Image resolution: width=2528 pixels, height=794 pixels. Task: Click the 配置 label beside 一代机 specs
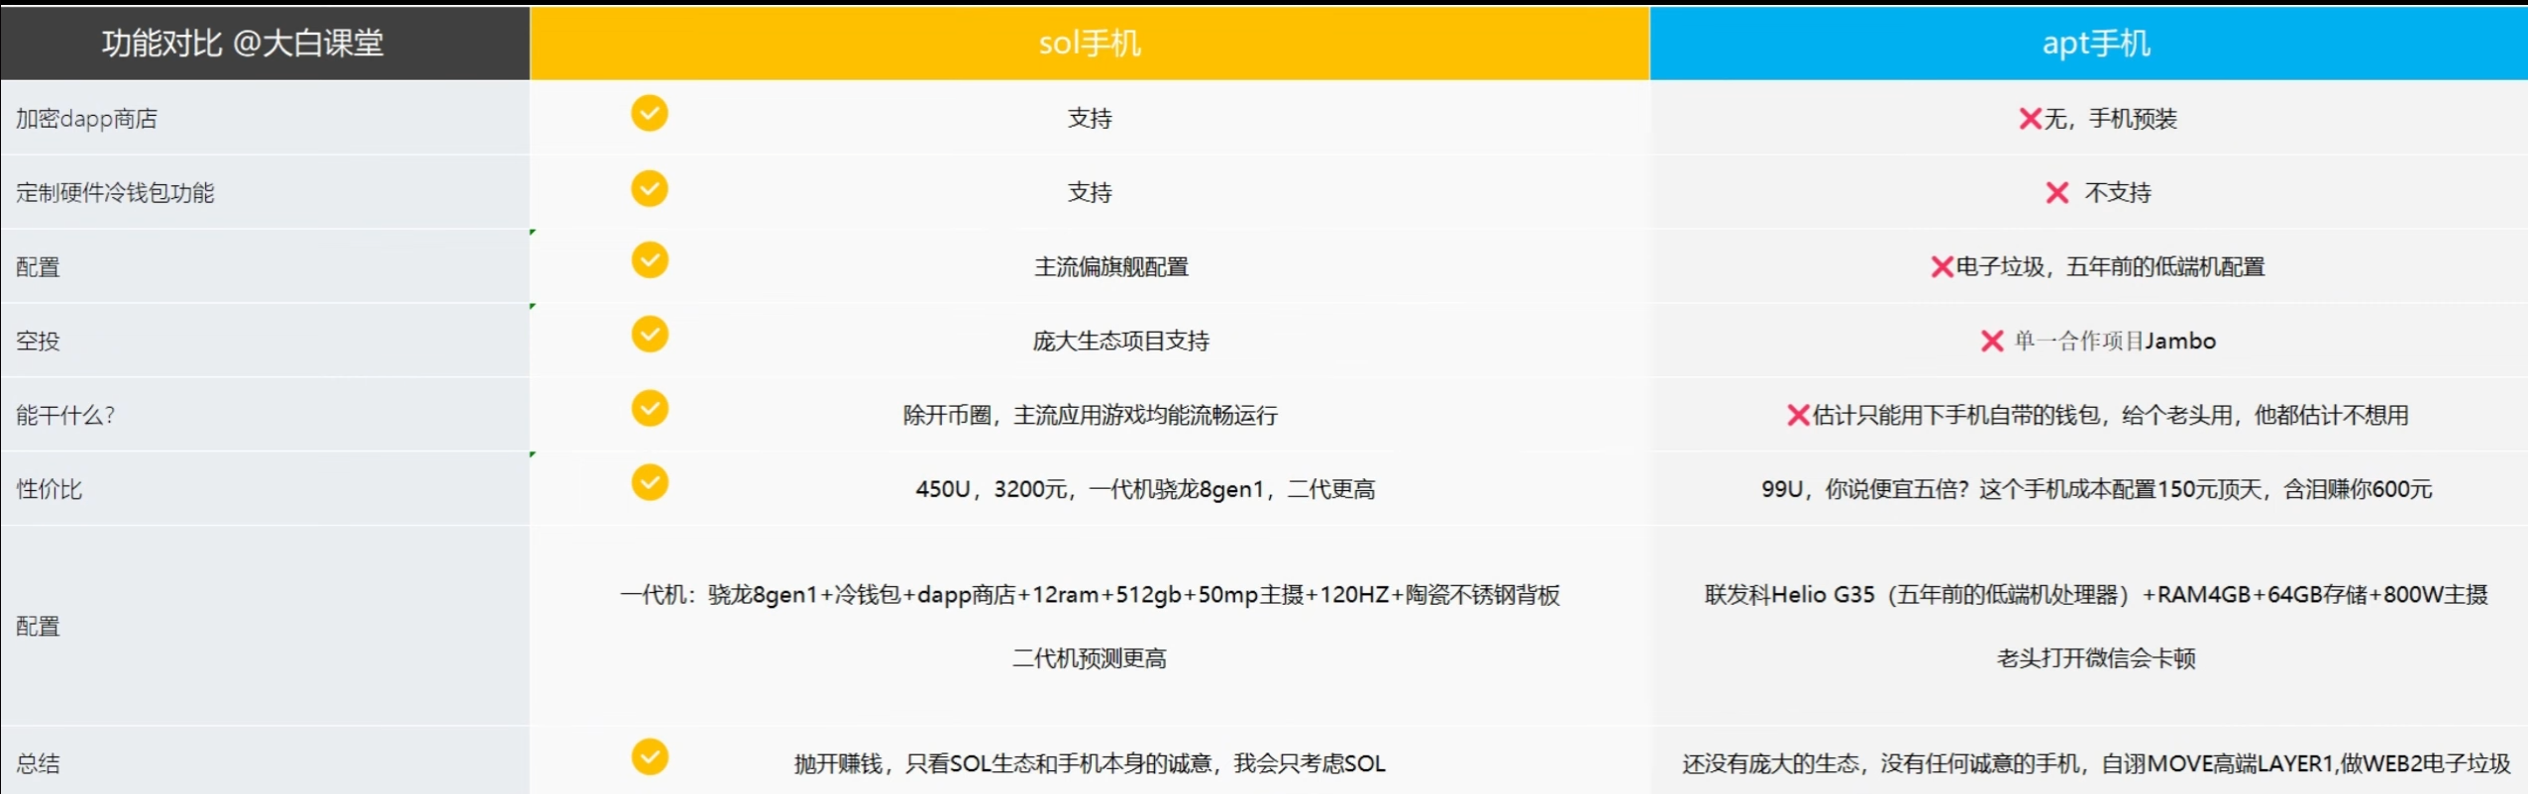pyautogui.click(x=38, y=627)
